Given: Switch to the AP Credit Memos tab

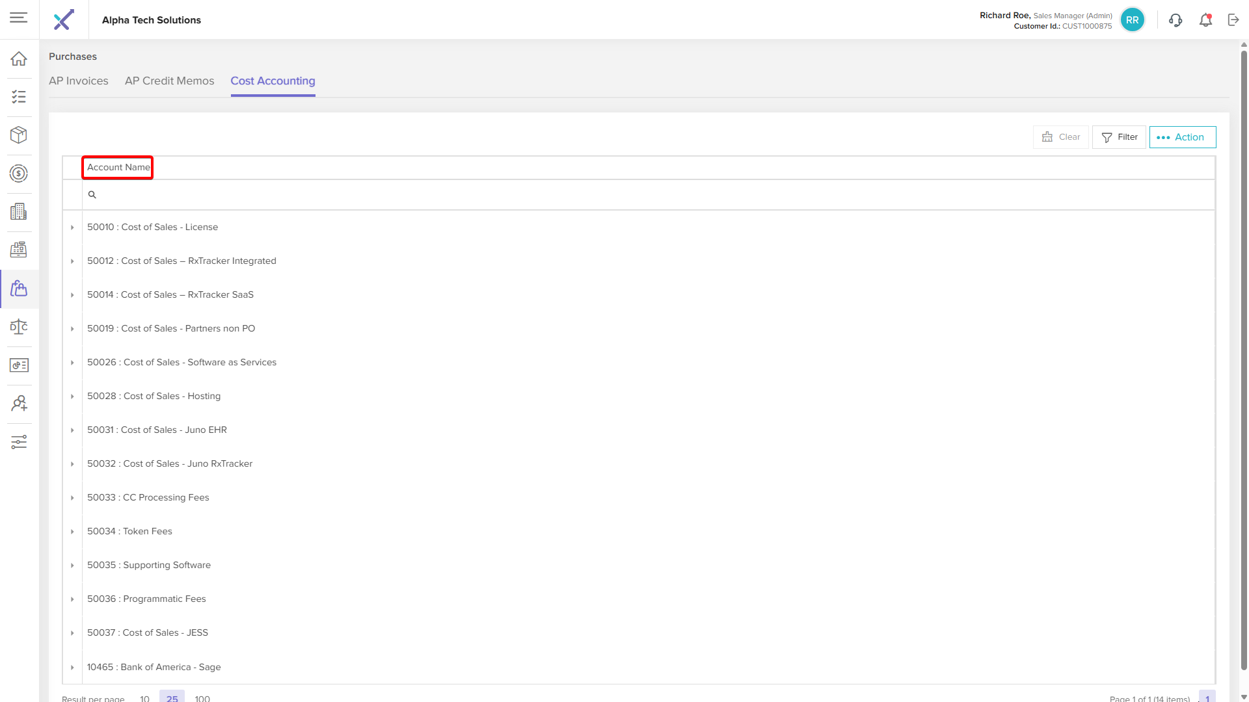Looking at the screenshot, I should pos(169,81).
